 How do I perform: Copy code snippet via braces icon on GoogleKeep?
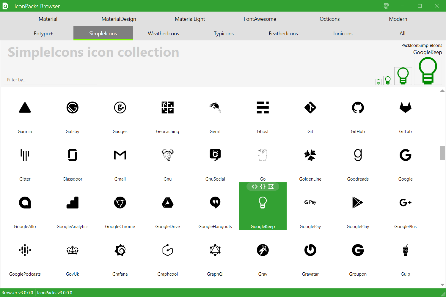click(x=263, y=187)
